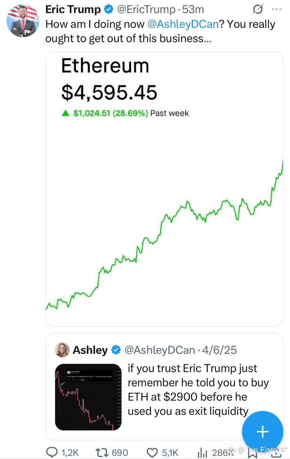290x459 pixels.
Task: Like the tweet with heart icon
Action: 152,452
